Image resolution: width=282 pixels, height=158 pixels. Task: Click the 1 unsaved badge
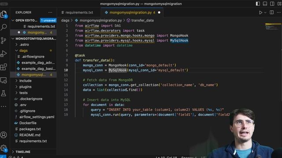(48, 21)
